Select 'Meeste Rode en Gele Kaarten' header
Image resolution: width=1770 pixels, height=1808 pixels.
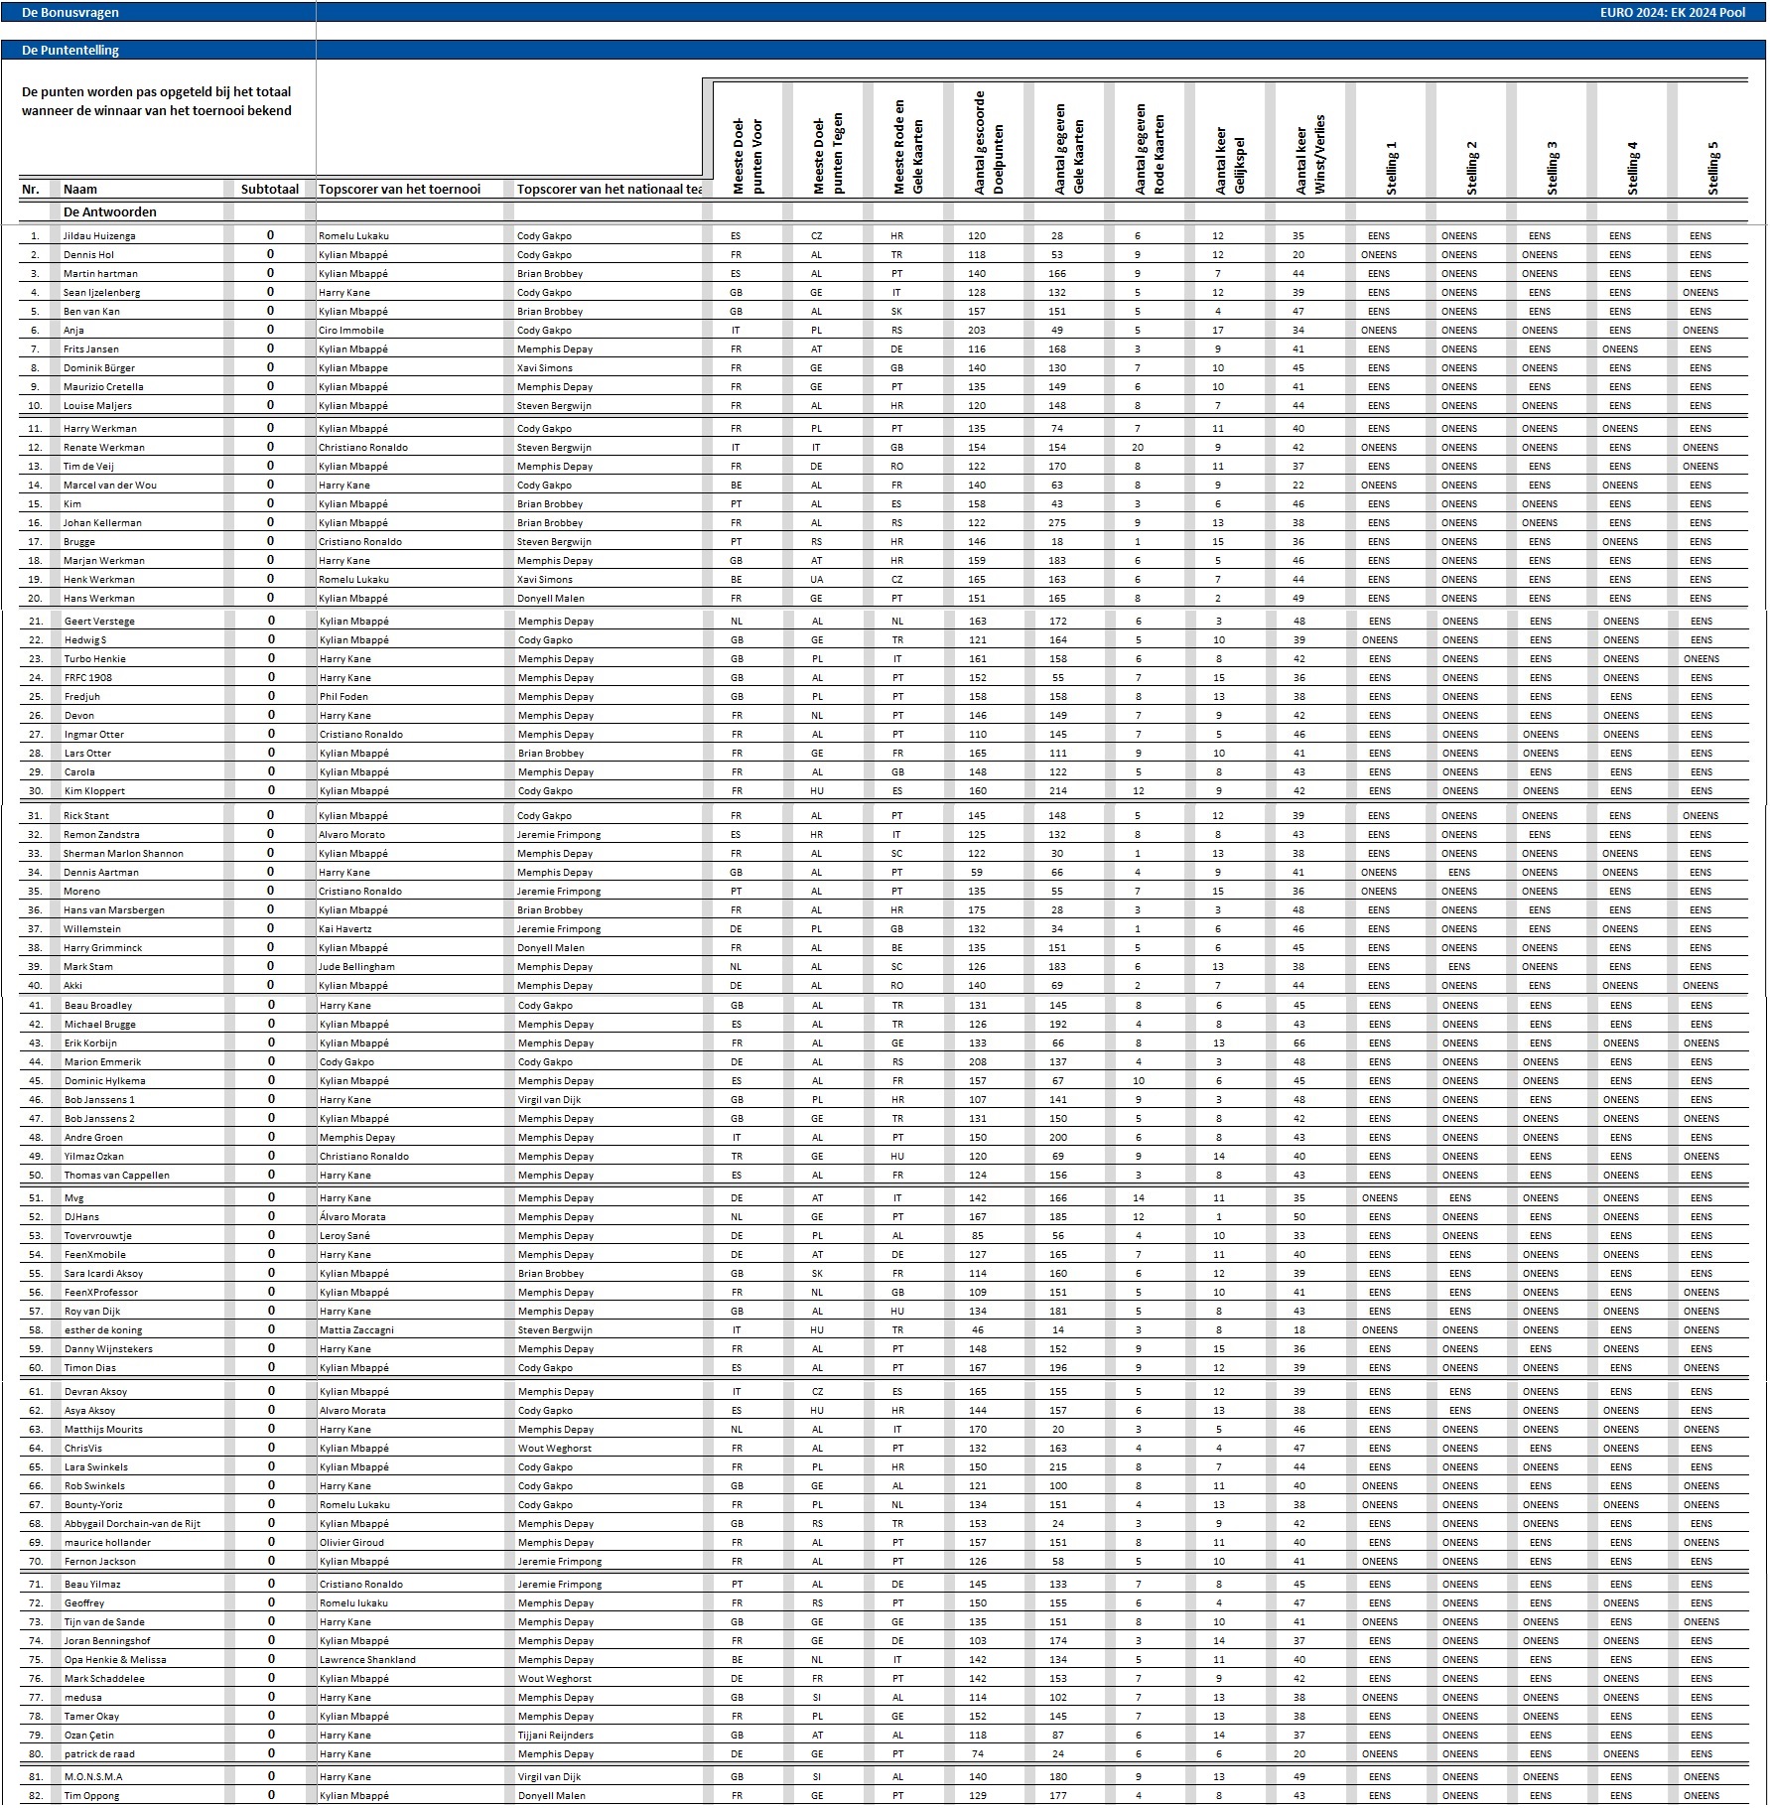tap(907, 147)
